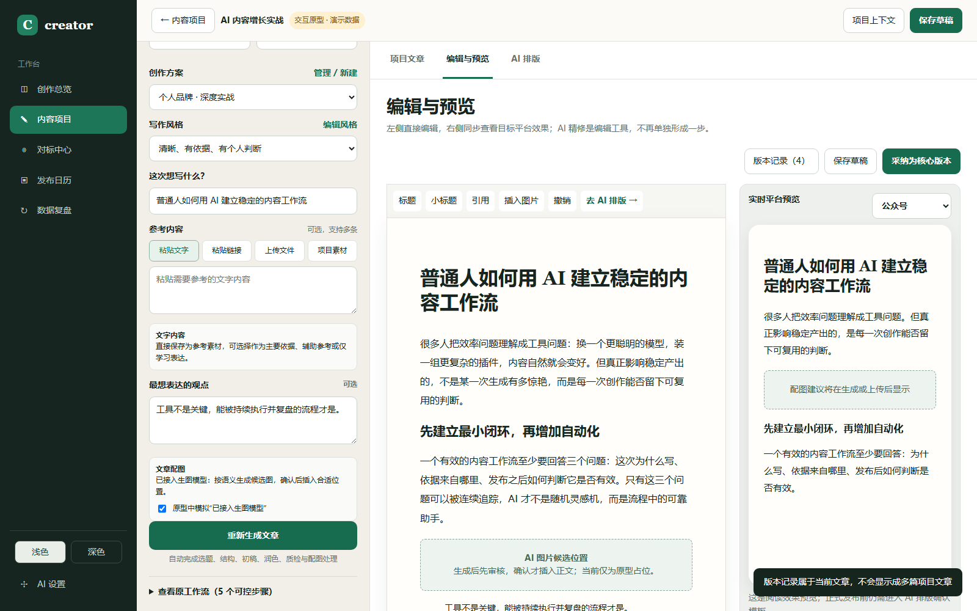Click the 交互原型 · 演示数据 badge
This screenshot has height=611, width=977.
pos(327,20)
